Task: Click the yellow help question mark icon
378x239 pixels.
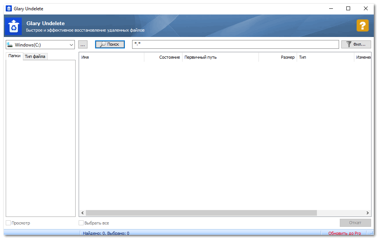Action: [362, 26]
